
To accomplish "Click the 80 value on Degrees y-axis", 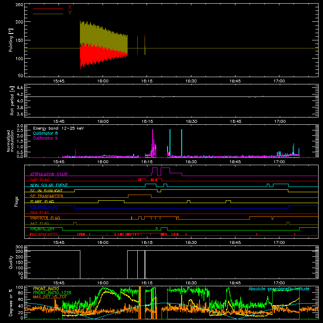I will tap(21, 293).
